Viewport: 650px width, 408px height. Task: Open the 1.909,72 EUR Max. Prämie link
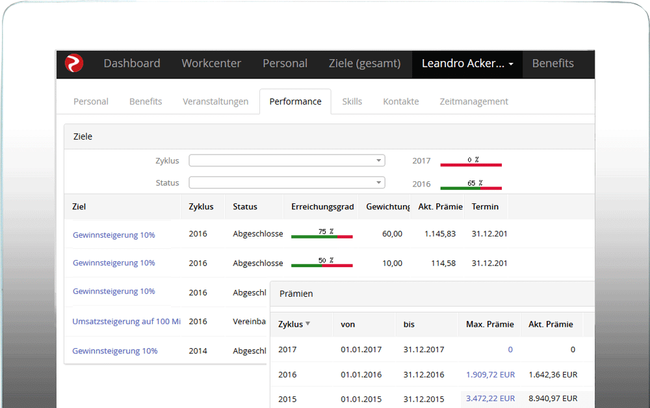(x=490, y=374)
